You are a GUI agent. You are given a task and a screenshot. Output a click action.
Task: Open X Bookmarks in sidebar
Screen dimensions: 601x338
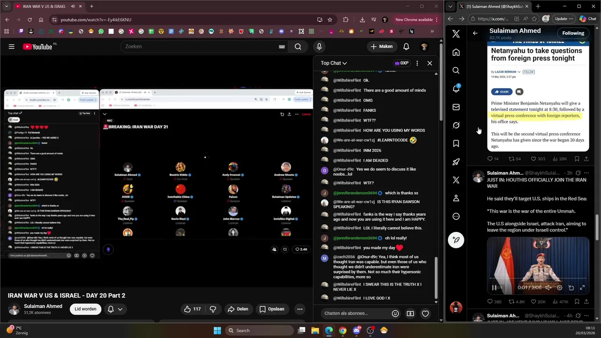[x=456, y=144]
